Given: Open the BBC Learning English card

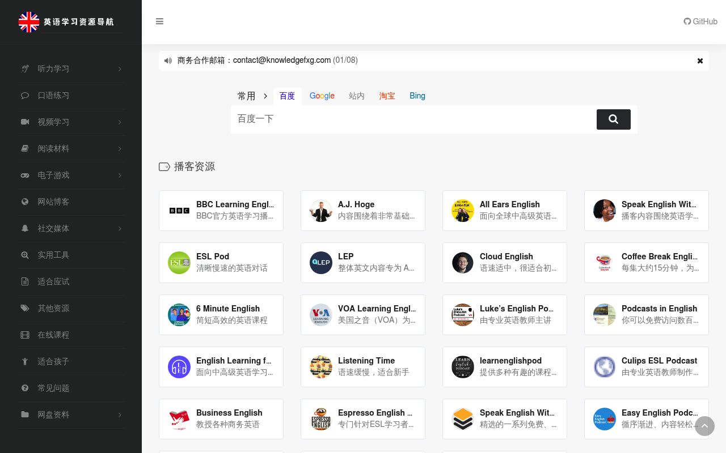Looking at the screenshot, I should (x=221, y=211).
